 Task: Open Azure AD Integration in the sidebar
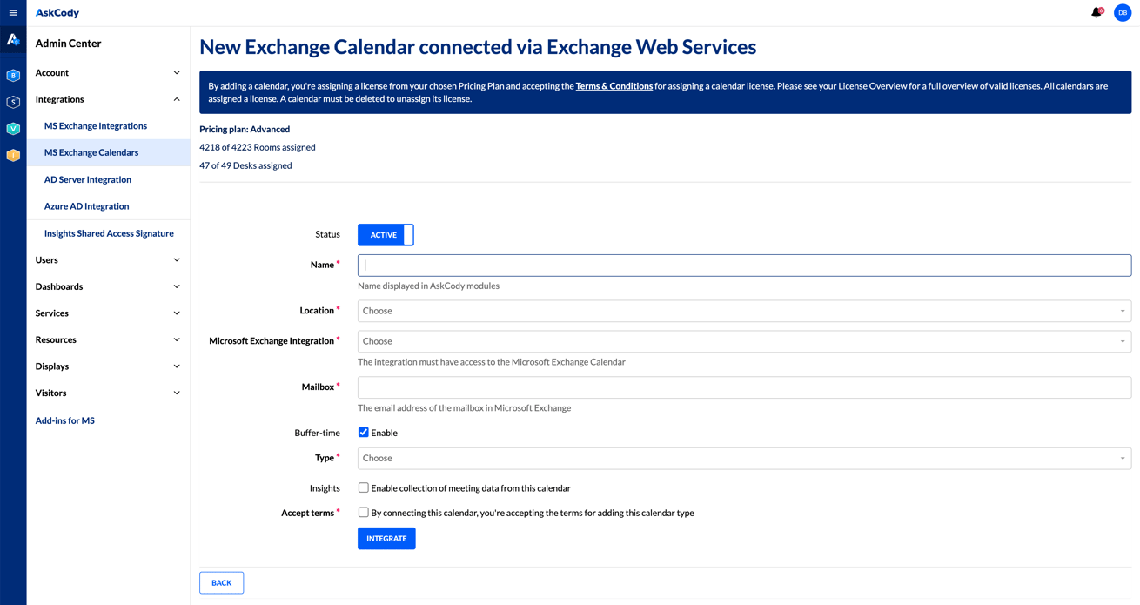[x=87, y=205]
